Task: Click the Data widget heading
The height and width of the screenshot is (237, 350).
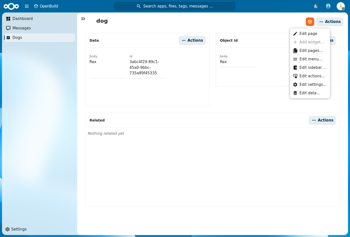Action: 94,40
